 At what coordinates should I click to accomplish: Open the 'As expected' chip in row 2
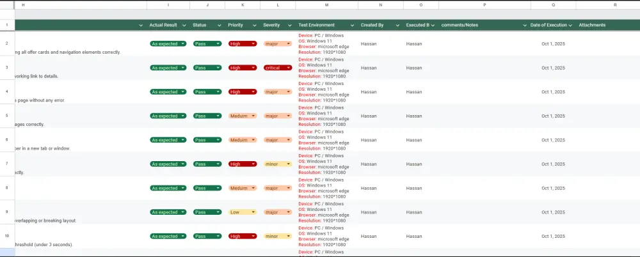[168, 43]
